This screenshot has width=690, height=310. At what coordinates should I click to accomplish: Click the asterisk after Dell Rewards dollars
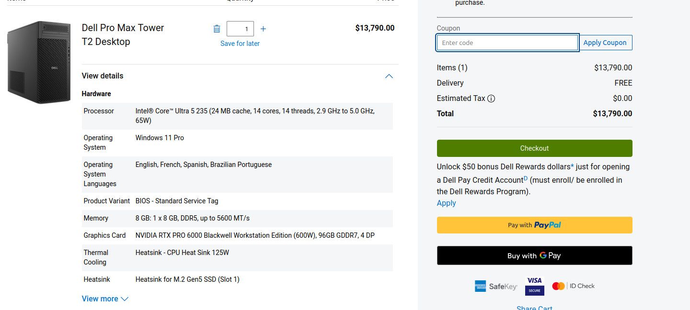(572, 166)
